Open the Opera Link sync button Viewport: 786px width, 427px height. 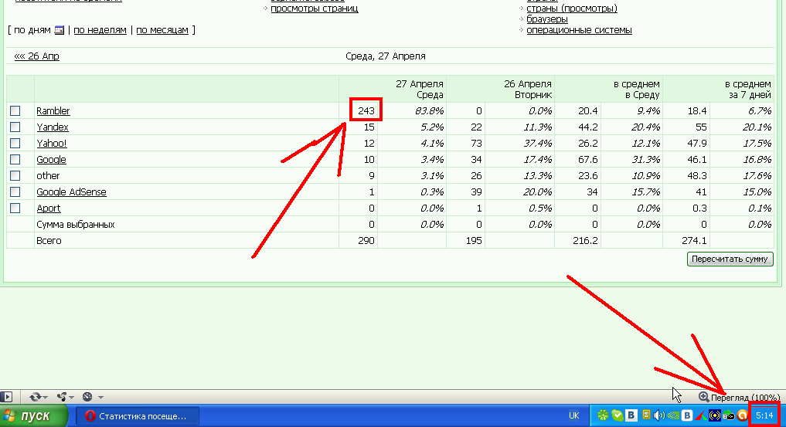pyautogui.click(x=35, y=397)
